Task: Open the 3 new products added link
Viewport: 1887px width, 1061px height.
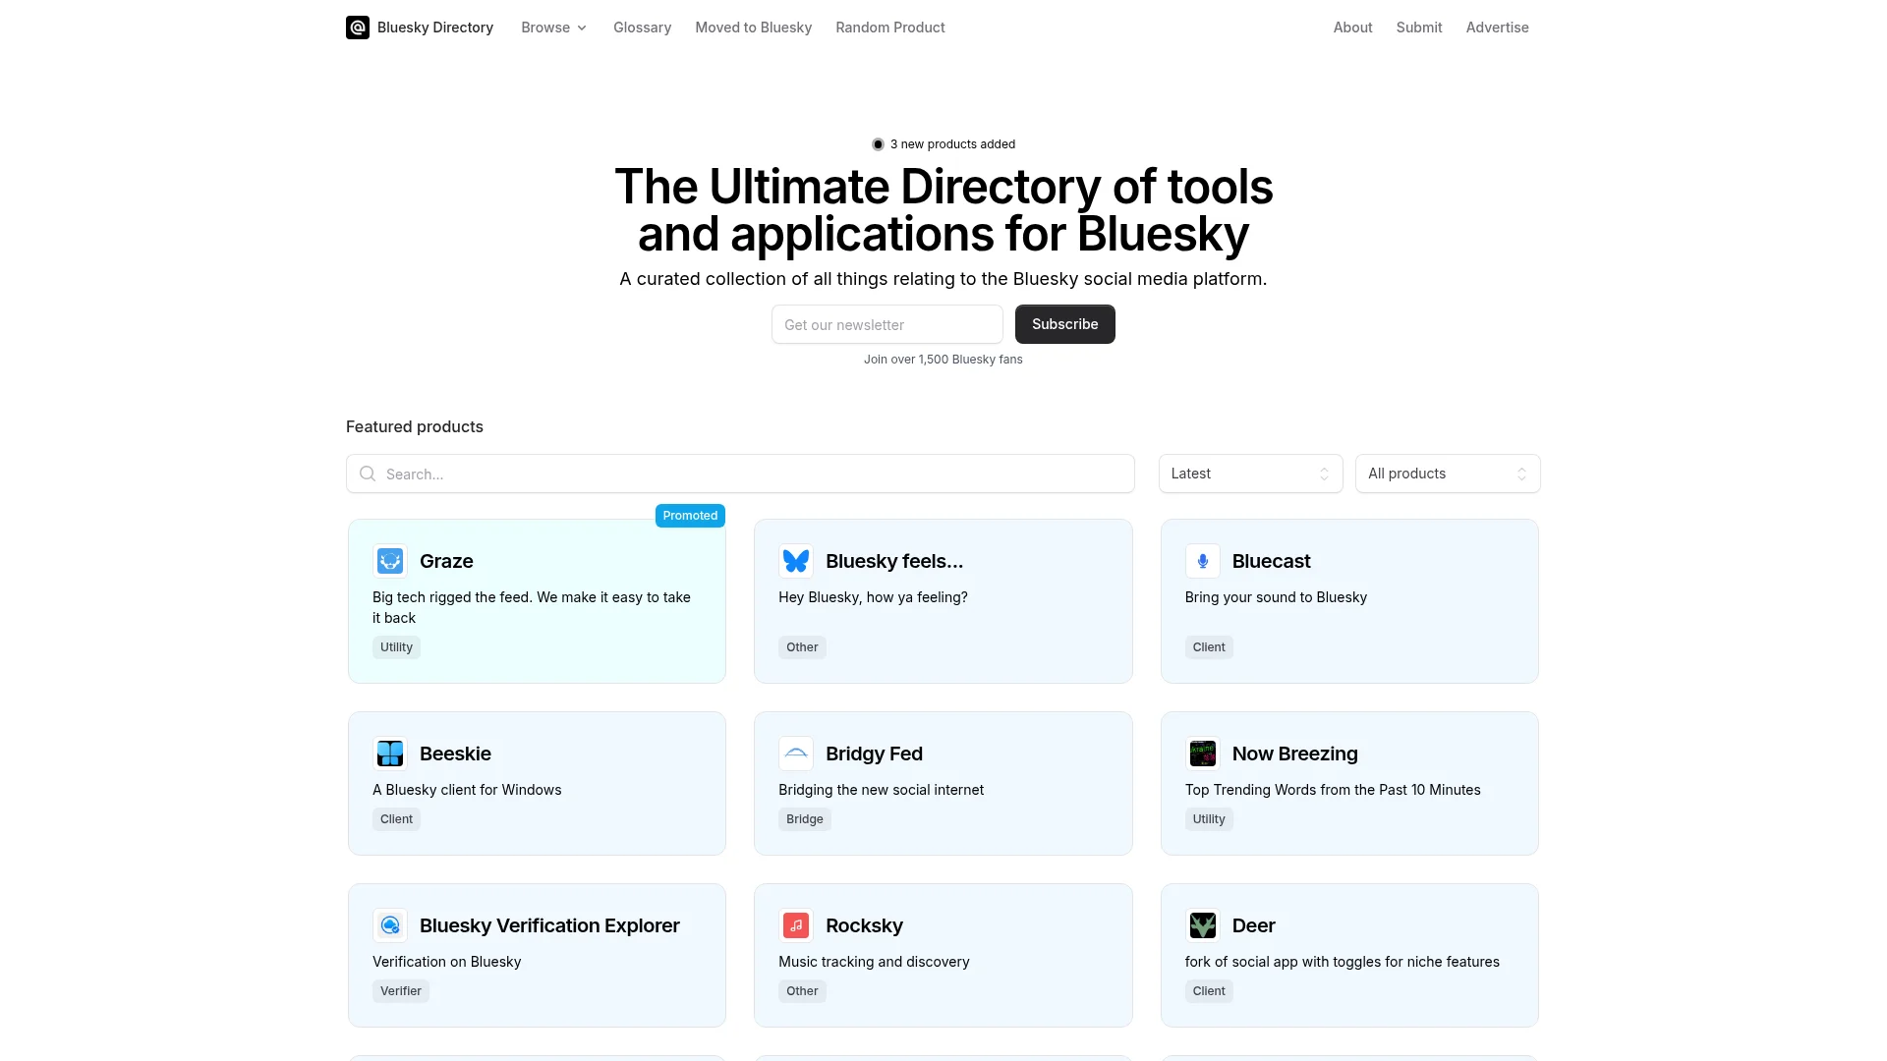Action: click(943, 144)
